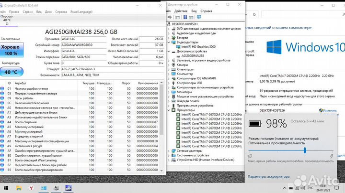Click the Клавиатуры keyboard category icon

[173, 69]
